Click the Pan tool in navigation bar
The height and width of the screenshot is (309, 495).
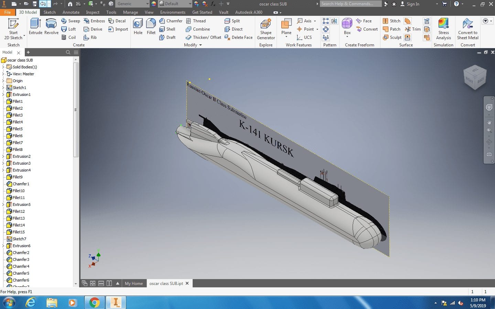[489, 122]
